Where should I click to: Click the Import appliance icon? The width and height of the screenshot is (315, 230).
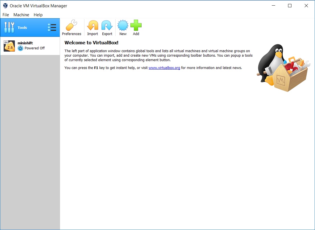click(93, 25)
